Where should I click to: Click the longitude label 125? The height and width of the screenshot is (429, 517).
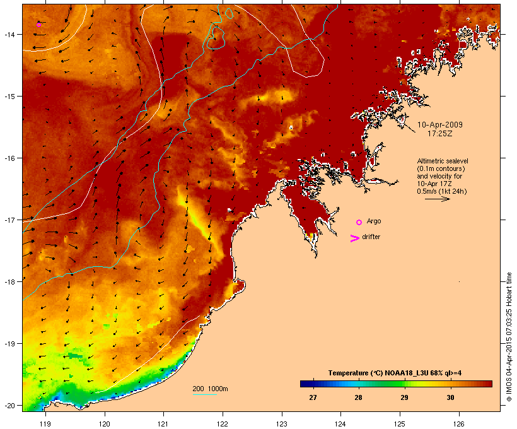point(400,424)
